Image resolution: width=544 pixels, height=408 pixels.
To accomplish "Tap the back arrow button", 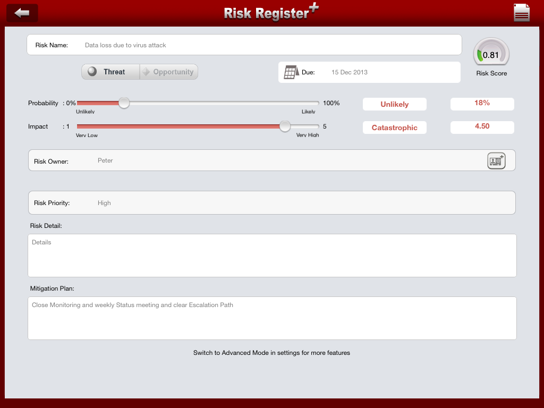I will tap(22, 13).
